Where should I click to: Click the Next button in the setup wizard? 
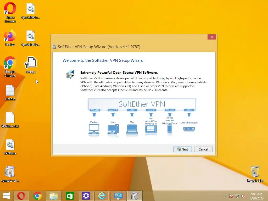click(182, 149)
